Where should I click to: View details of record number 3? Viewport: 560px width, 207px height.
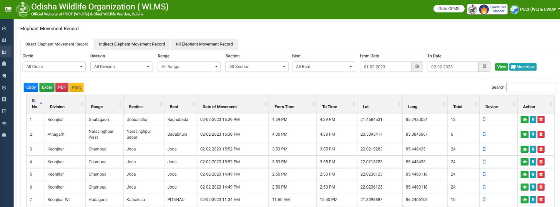[x=524, y=149]
